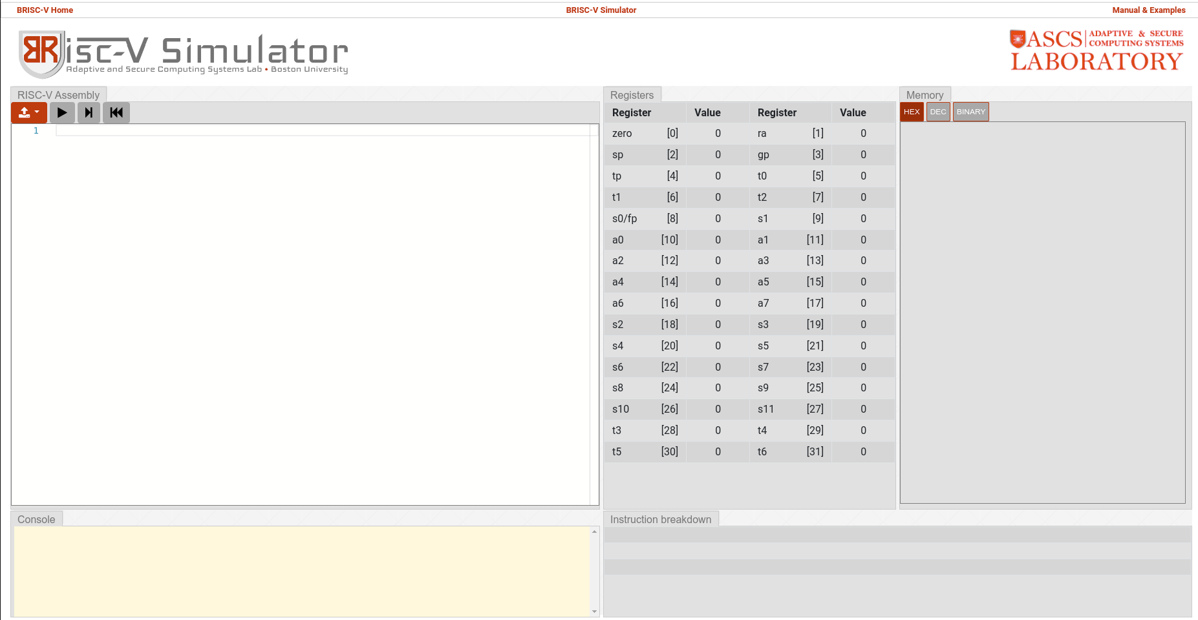Click the 'tp' register label
This screenshot has width=1198, height=620.
[617, 176]
